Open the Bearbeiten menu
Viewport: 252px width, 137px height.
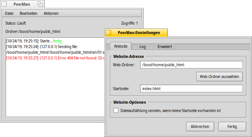point(28,13)
